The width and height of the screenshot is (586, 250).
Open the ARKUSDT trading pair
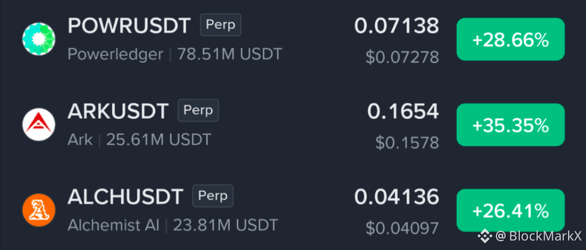pyautogui.click(x=118, y=111)
